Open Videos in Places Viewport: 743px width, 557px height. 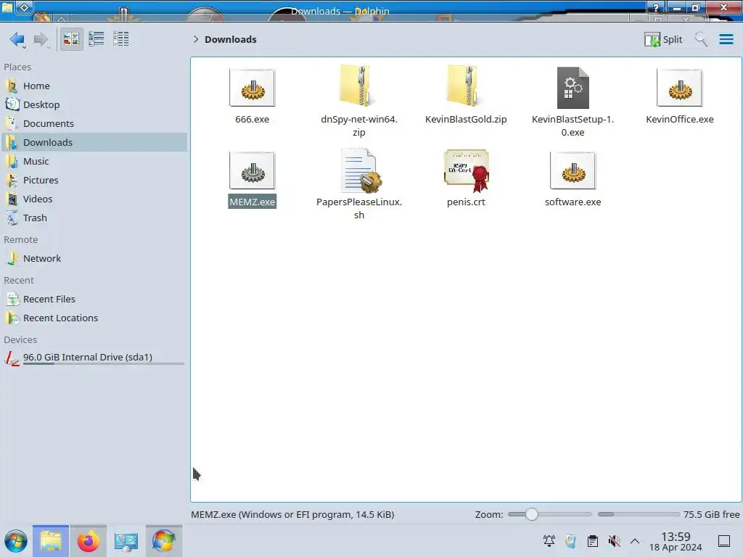[94, 199]
